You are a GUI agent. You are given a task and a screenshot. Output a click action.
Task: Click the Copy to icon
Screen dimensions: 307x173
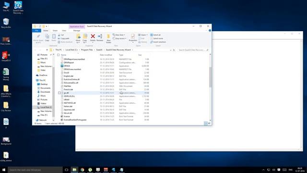pyautogui.click(x=85, y=37)
